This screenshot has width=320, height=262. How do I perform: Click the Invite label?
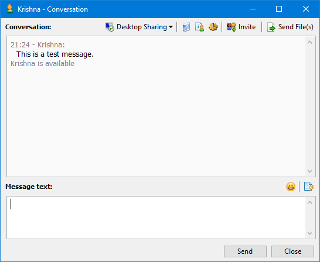pyautogui.click(x=247, y=27)
